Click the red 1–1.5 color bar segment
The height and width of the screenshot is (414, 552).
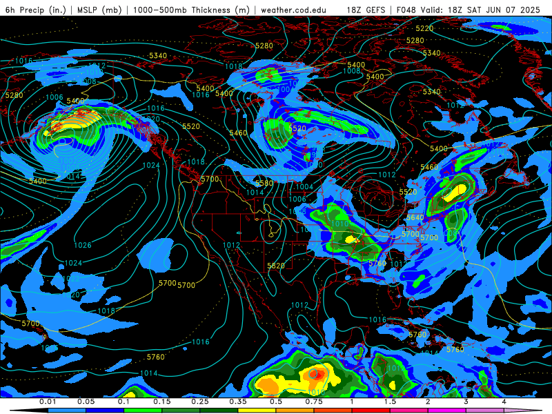(371, 411)
